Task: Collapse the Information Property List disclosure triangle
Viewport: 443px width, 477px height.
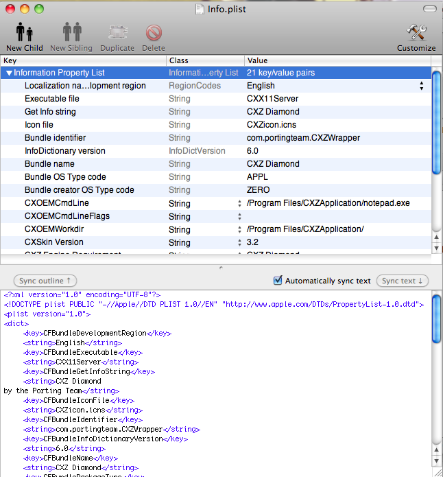Action: pos(9,73)
